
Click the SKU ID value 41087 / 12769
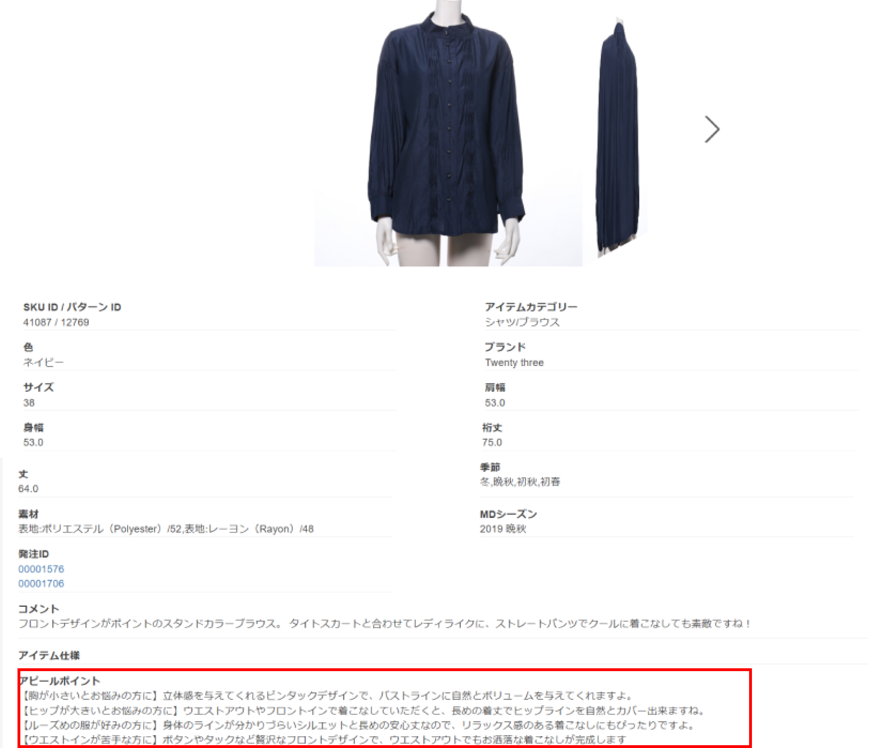[x=56, y=322]
